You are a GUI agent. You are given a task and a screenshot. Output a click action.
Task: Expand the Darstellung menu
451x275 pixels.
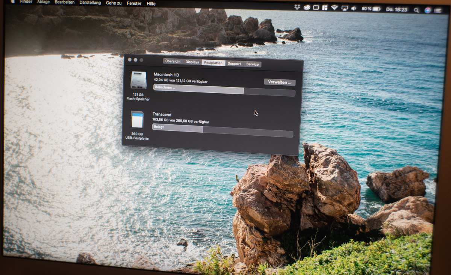tap(90, 3)
